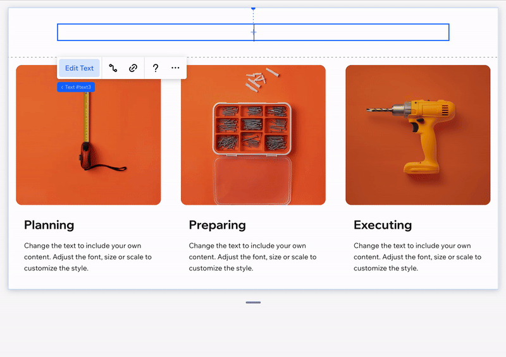This screenshot has width=506, height=357.
Task: Click the Text #text3 breadcrumb label
Action: (x=76, y=87)
